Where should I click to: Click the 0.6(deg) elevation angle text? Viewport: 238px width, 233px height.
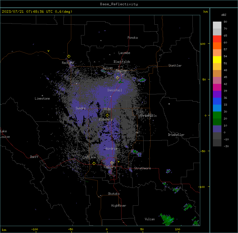(64, 12)
